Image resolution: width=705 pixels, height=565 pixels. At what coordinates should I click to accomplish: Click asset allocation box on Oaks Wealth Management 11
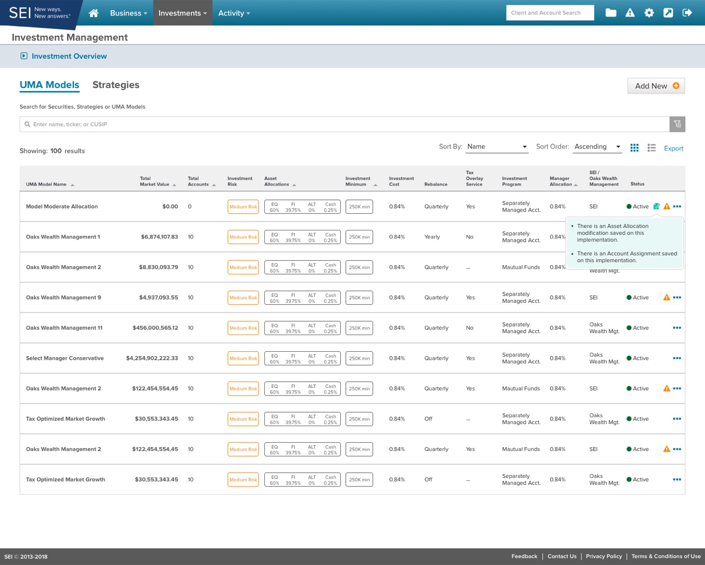302,328
